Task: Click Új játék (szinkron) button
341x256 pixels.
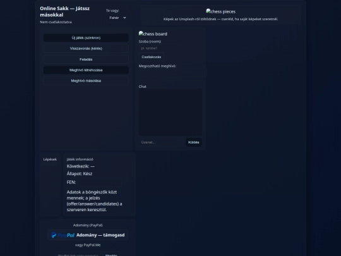Action: [86, 38]
